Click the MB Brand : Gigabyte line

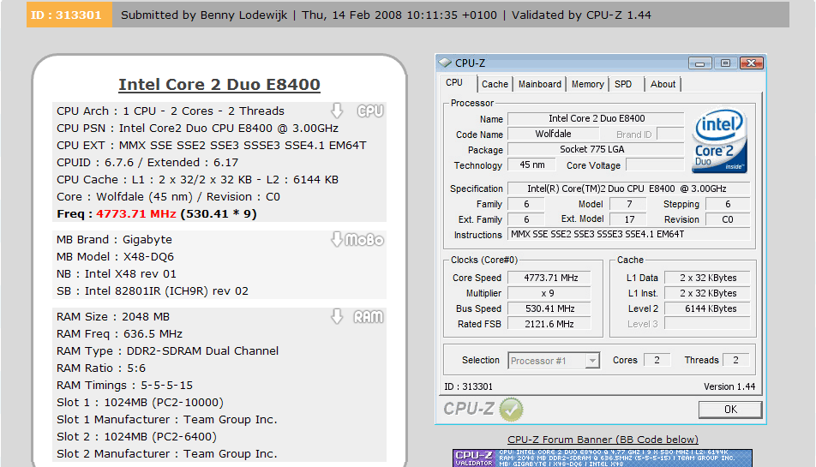coord(115,239)
